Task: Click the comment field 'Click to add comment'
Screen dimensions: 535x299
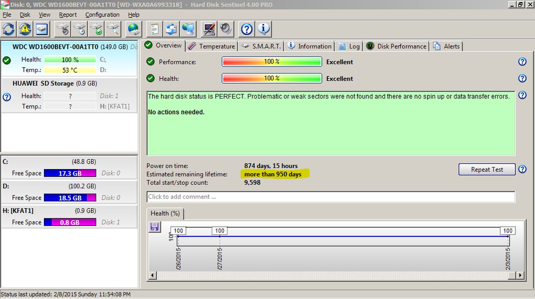Action: pyautogui.click(x=331, y=197)
